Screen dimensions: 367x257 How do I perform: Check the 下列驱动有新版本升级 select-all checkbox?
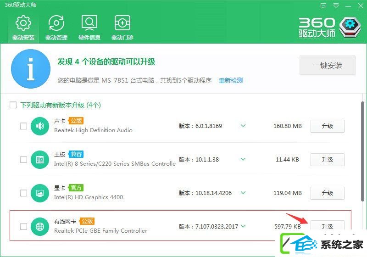click(13, 105)
